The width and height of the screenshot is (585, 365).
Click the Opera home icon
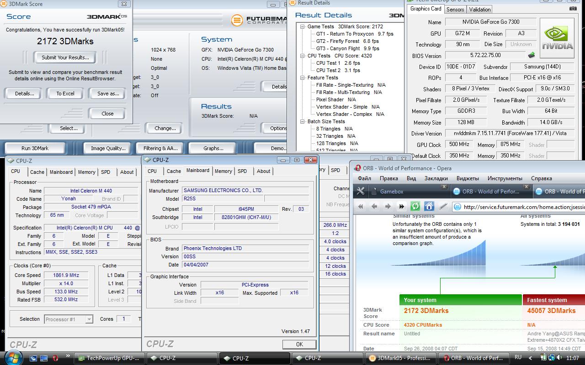[x=429, y=206]
